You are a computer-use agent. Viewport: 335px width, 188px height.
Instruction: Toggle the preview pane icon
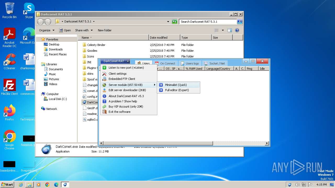[230, 30]
